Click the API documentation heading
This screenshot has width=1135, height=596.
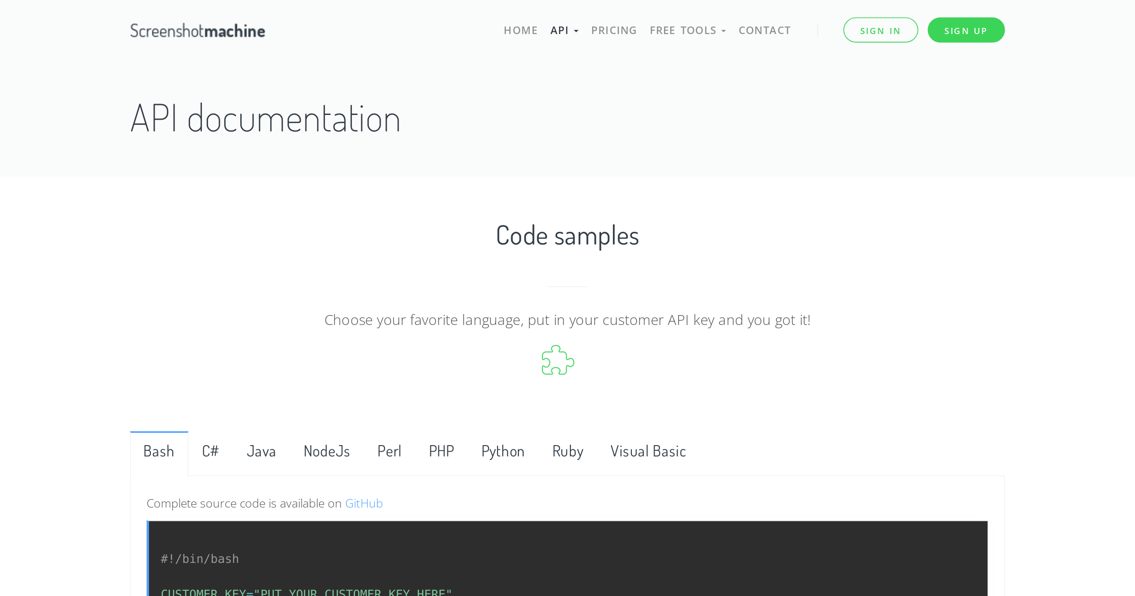(x=265, y=119)
